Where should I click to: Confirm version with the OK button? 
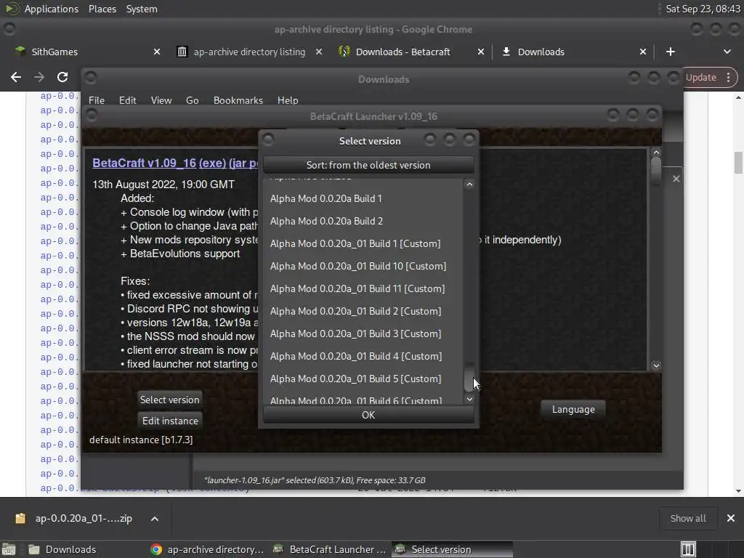368,415
